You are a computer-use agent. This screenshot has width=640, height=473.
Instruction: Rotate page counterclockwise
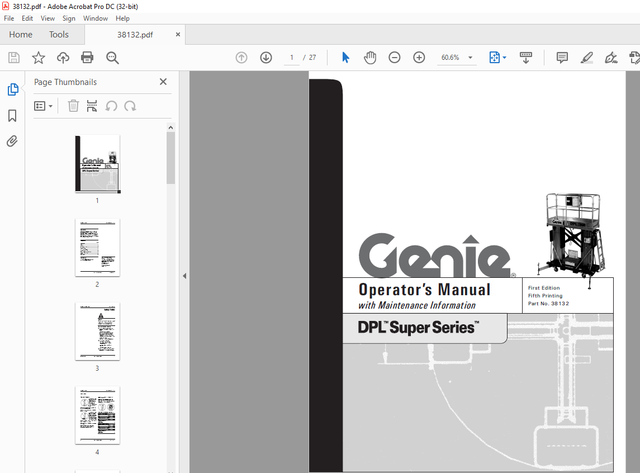point(111,106)
